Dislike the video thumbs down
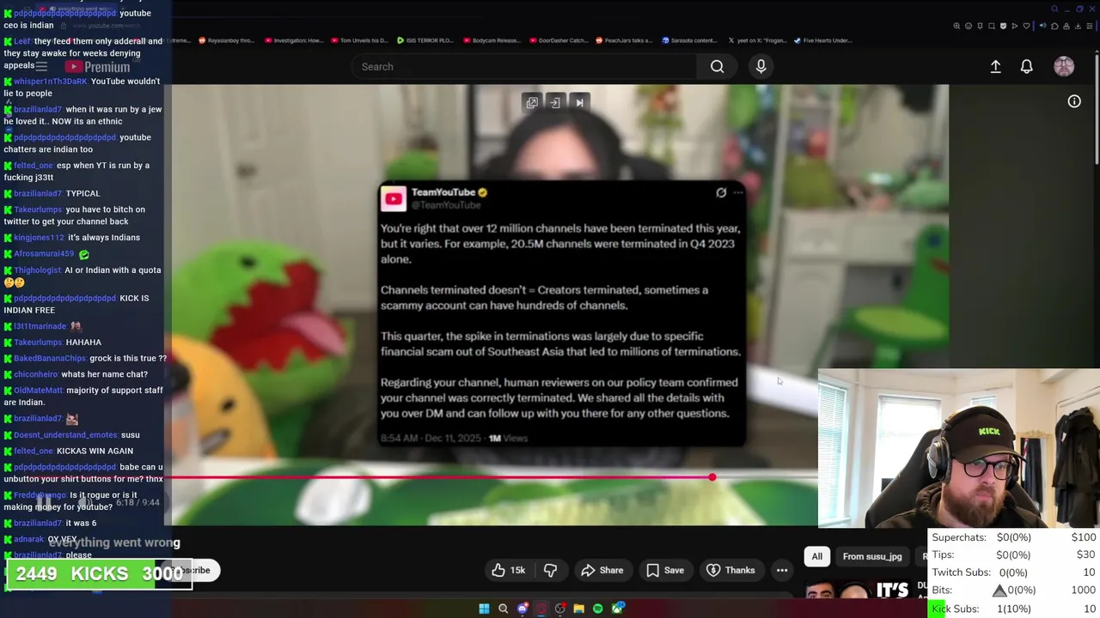 click(x=550, y=570)
